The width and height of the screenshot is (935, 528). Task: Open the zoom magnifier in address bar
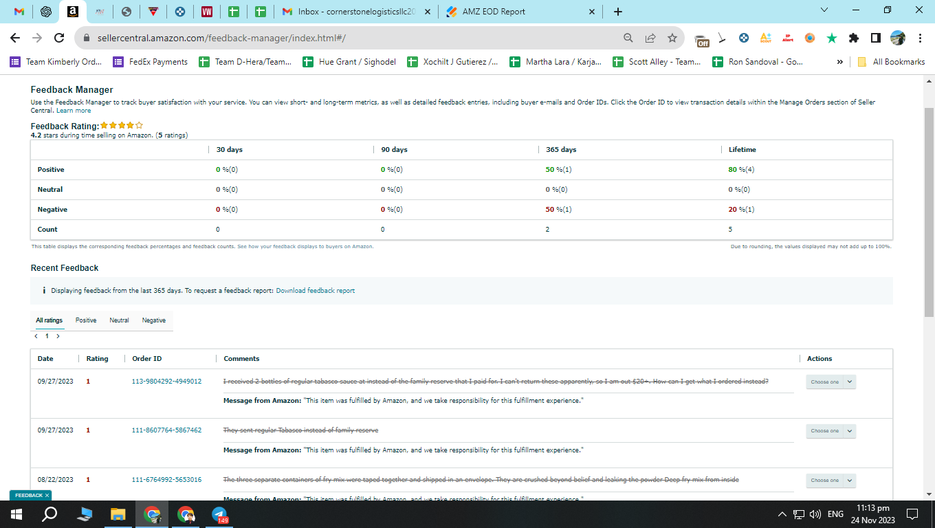[x=628, y=38]
